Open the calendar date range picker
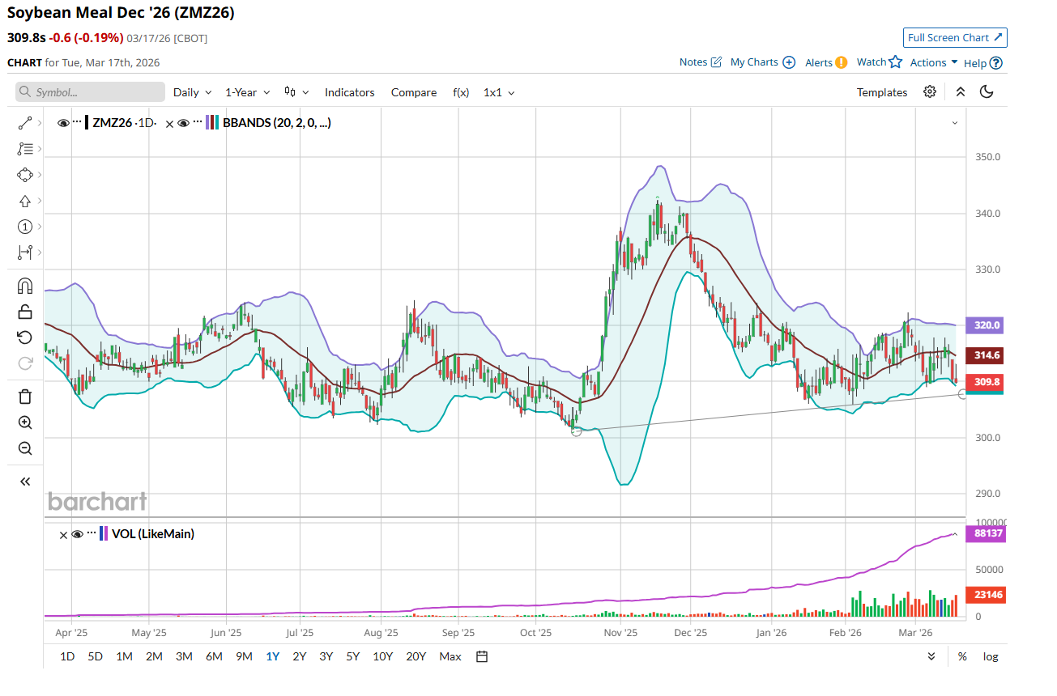The width and height of the screenshot is (1057, 696). pyautogui.click(x=482, y=656)
